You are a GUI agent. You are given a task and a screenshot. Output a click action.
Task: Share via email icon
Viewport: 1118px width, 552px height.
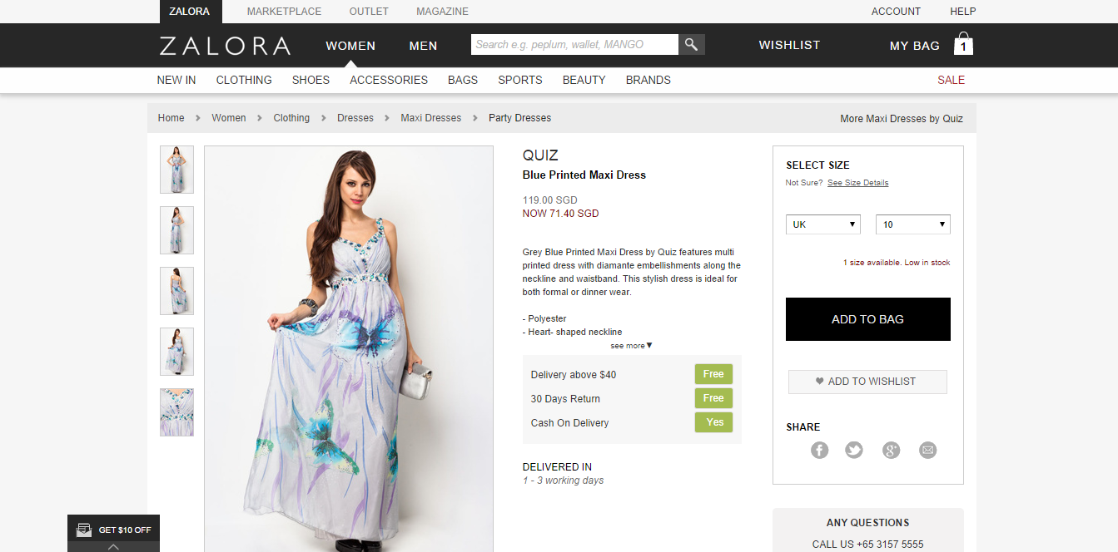(928, 450)
